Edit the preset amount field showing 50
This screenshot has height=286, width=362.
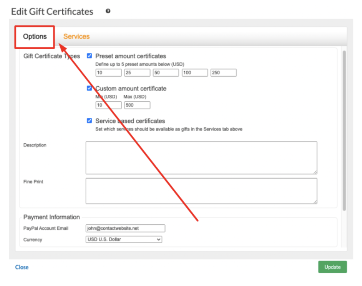click(x=166, y=73)
